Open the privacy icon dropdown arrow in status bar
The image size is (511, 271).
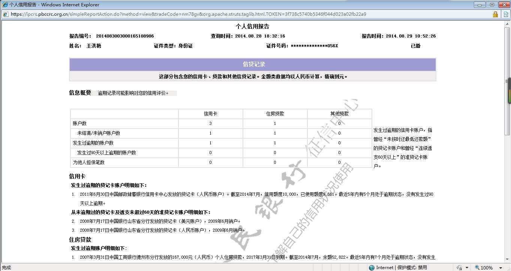[x=467, y=268]
